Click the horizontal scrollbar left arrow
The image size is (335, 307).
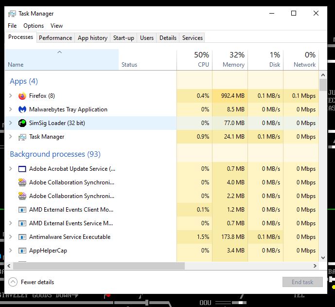9,266
